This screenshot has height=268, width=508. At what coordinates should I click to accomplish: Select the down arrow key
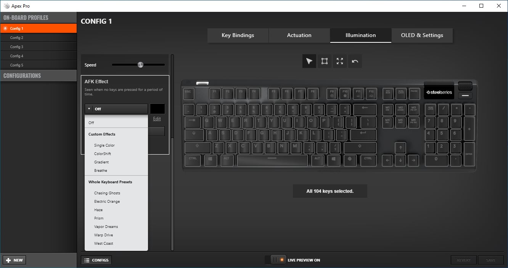coord(400,160)
